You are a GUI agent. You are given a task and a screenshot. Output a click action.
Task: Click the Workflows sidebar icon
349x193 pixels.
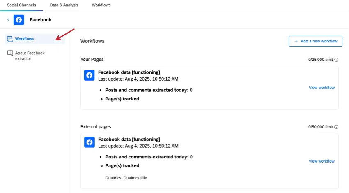pos(10,39)
